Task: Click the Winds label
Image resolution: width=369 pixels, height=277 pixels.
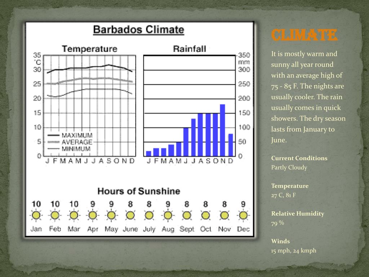Action: click(x=280, y=241)
